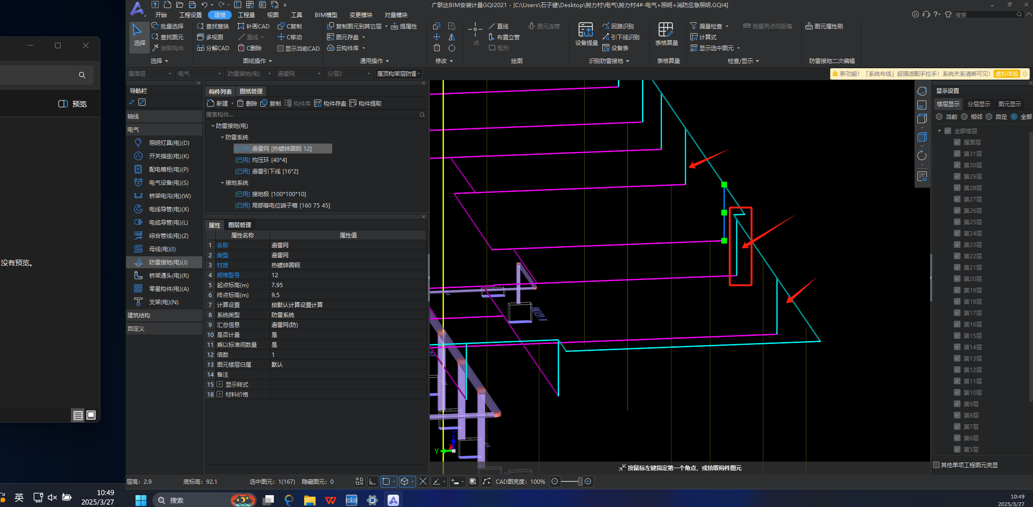Viewport: 1033px width, 507px height.
Task: Click the 虚拟体验 button in notification banner
Action: click(x=1006, y=74)
